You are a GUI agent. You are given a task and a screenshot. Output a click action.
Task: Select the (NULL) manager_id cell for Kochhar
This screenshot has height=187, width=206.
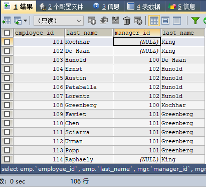tap(137, 42)
